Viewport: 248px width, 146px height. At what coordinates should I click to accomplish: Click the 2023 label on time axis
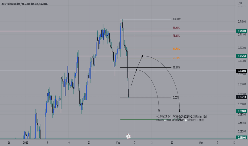click(x=26, y=143)
